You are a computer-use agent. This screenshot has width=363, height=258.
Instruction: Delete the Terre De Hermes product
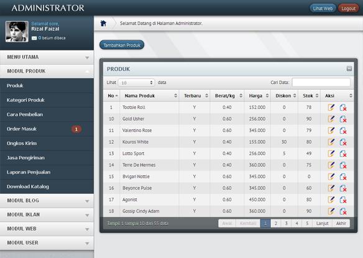[343, 165]
